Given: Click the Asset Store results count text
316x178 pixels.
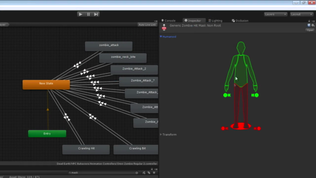Looking at the screenshot, I should pyautogui.click(x=25, y=177).
